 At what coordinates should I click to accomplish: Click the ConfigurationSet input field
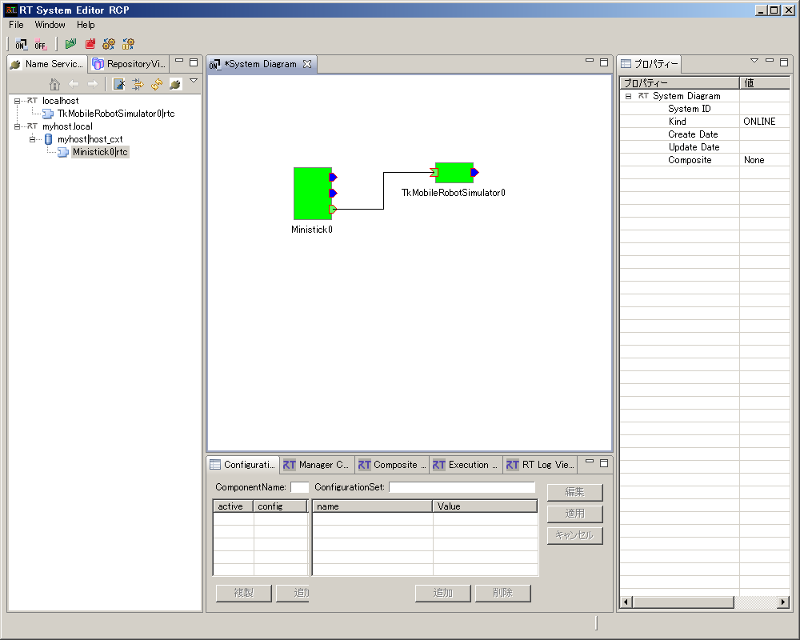pyautogui.click(x=462, y=487)
